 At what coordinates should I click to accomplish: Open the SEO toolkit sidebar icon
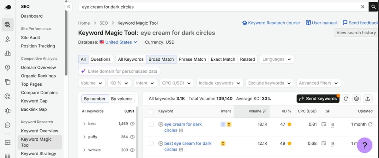(x=8, y=24)
